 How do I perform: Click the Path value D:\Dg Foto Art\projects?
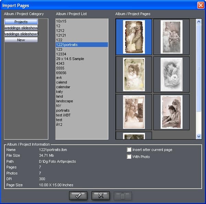(x=57, y=161)
